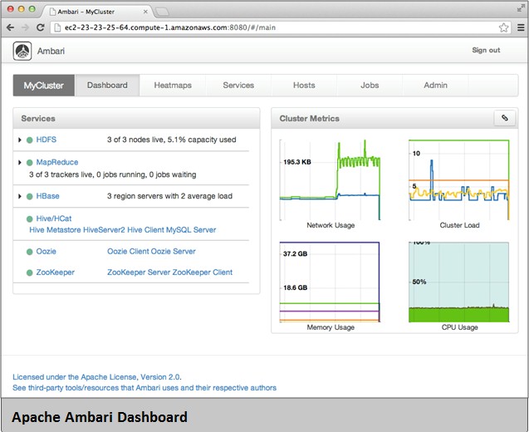The image size is (529, 432).
Task: Click the HDFS green status indicator
Action: (30, 140)
